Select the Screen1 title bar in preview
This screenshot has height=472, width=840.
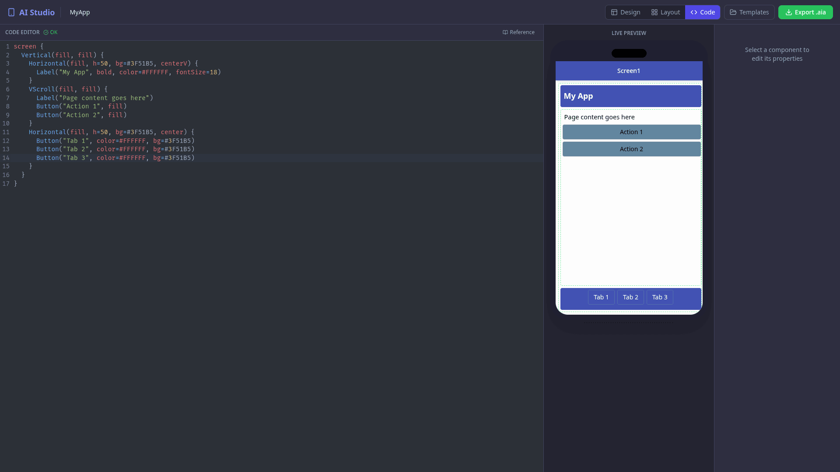[628, 70]
